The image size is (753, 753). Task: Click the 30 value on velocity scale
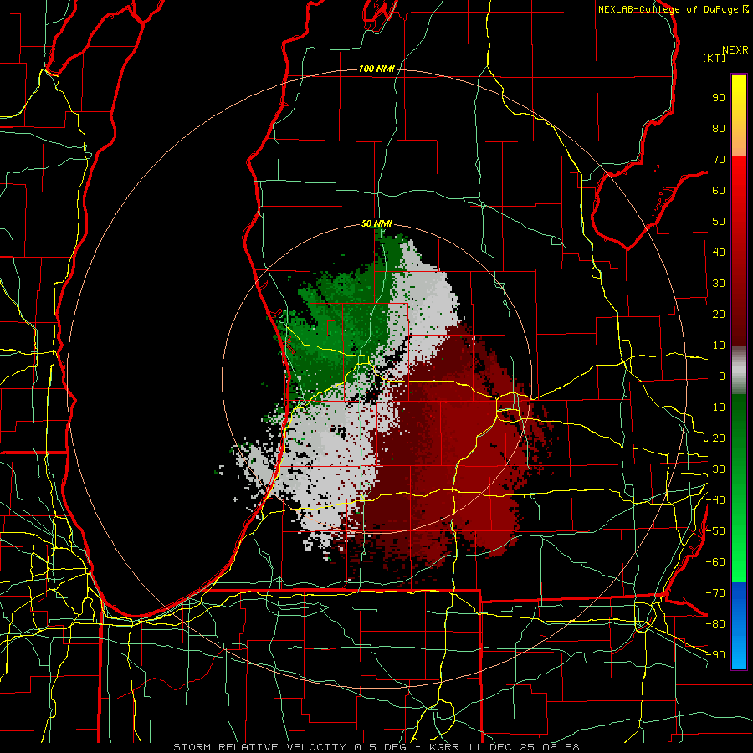click(719, 284)
